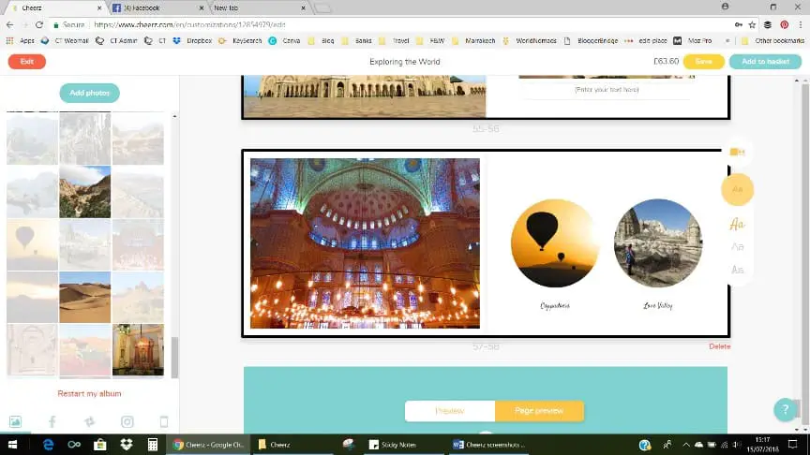Image resolution: width=810 pixels, height=455 pixels.
Task: Open the saved password key icon
Action: pos(738,24)
